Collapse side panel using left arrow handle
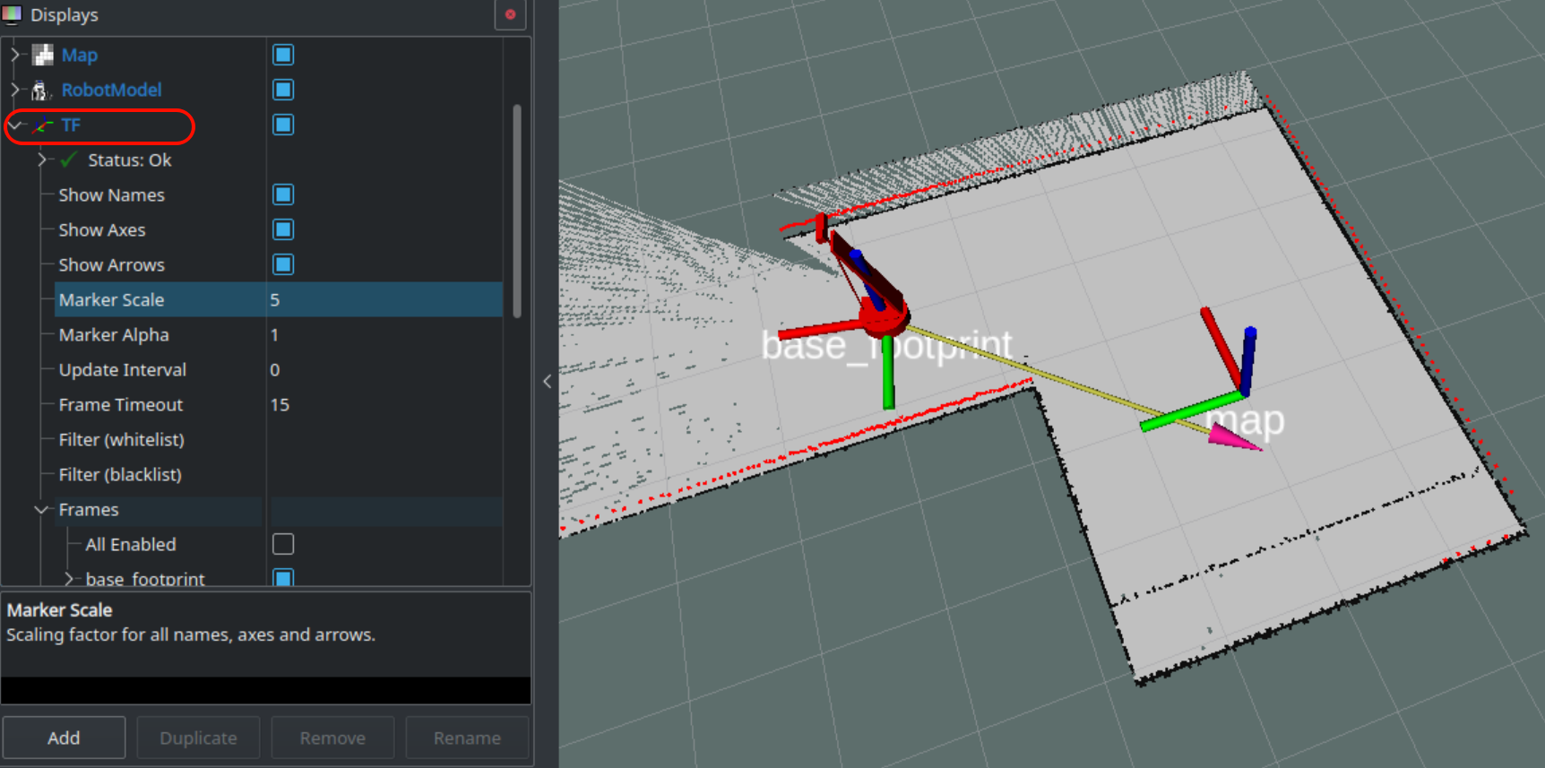1545x768 pixels. click(x=547, y=382)
